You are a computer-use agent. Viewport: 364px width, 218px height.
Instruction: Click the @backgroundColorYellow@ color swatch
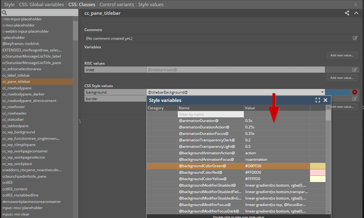317,179
